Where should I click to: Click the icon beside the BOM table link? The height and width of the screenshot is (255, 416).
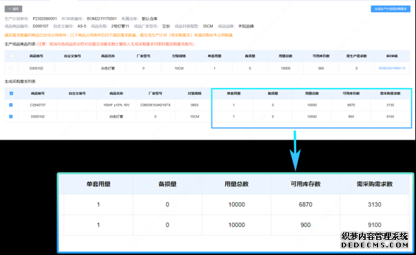pos(404,68)
